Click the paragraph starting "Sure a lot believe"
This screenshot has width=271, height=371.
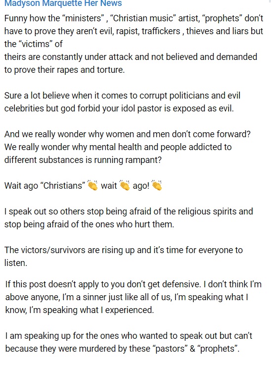tap(122, 102)
